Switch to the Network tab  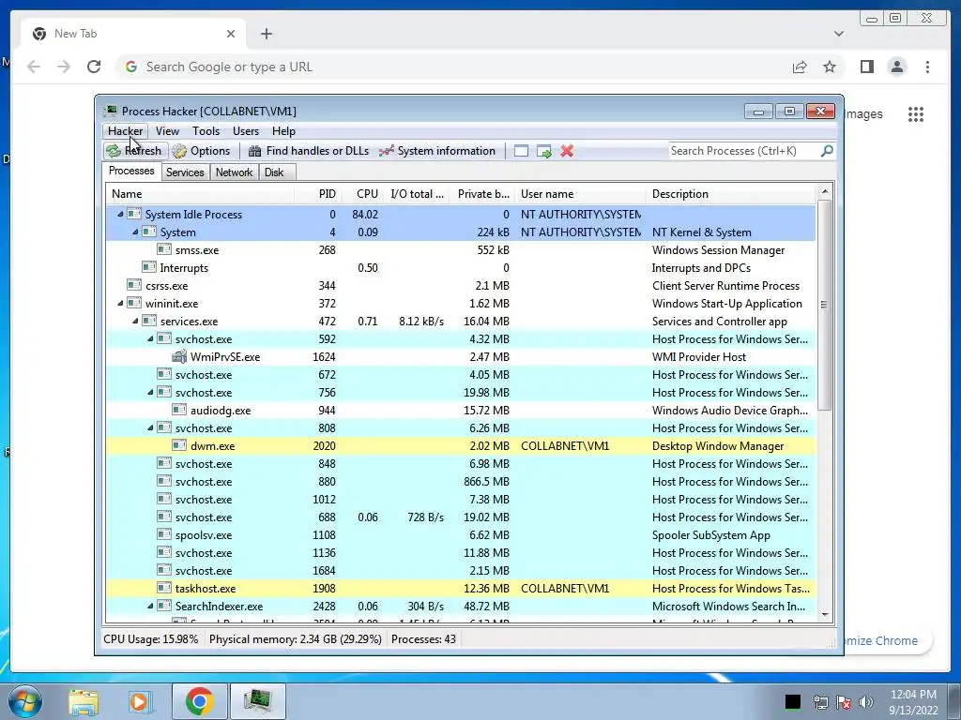234,172
